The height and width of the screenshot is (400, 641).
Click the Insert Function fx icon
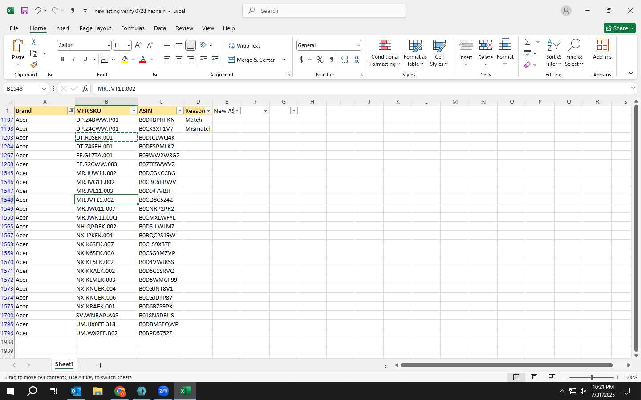[x=85, y=88]
